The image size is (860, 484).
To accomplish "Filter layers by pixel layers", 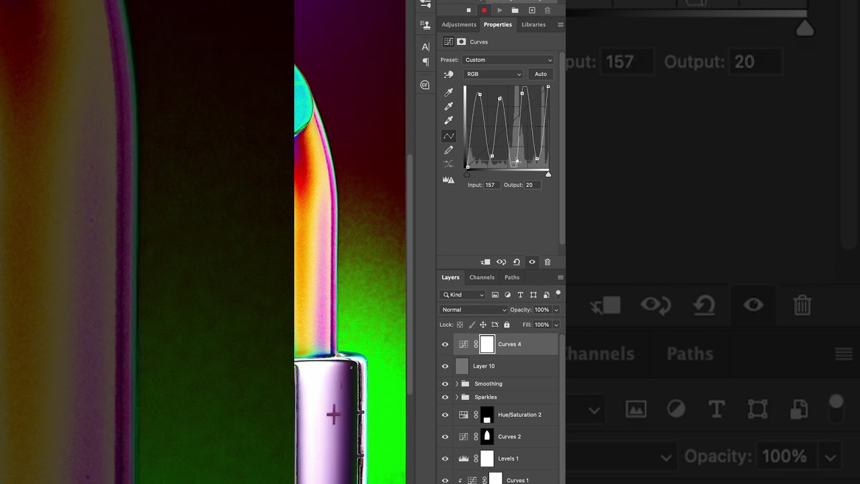I will point(495,295).
